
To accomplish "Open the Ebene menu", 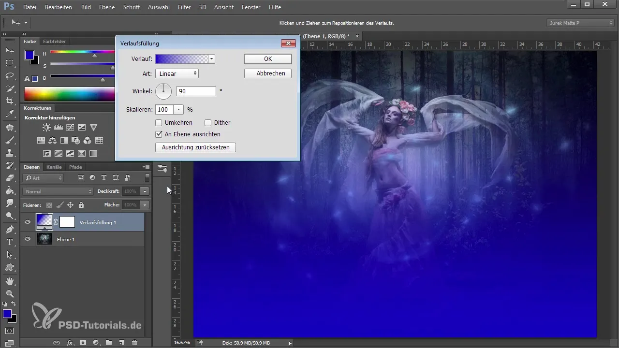I will [x=107, y=7].
